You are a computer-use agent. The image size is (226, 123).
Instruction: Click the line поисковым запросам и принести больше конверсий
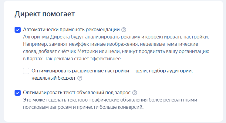point(83,107)
